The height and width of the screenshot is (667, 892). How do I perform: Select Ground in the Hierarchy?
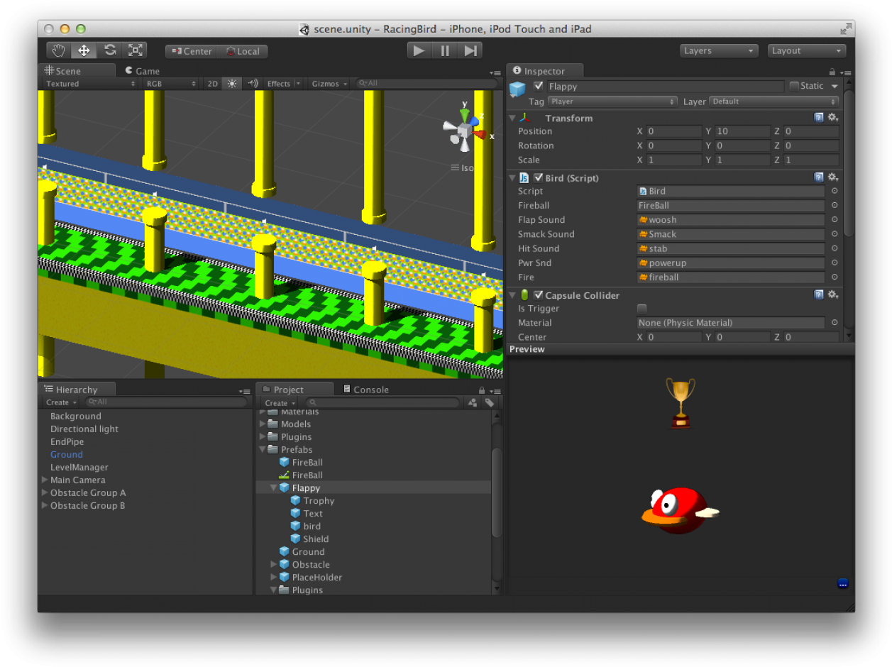click(x=67, y=455)
